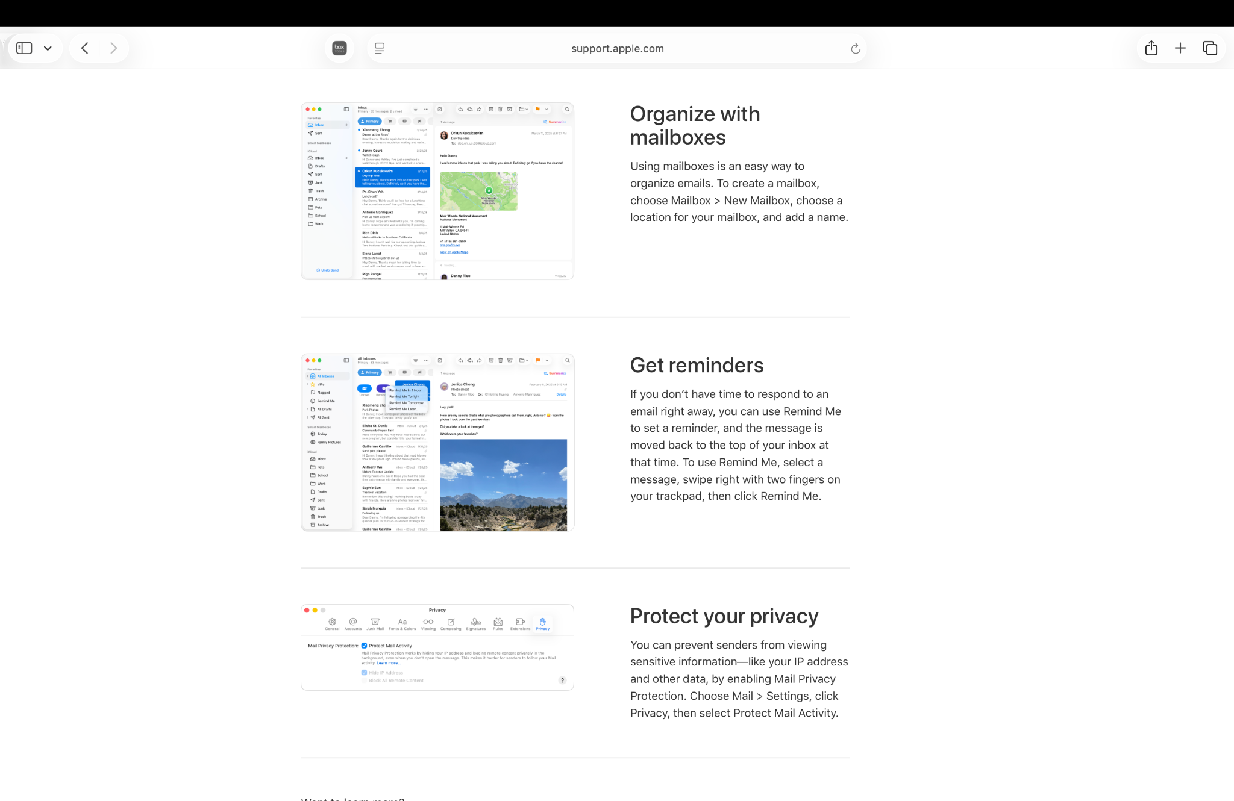Open a new tab with plus

click(1180, 48)
